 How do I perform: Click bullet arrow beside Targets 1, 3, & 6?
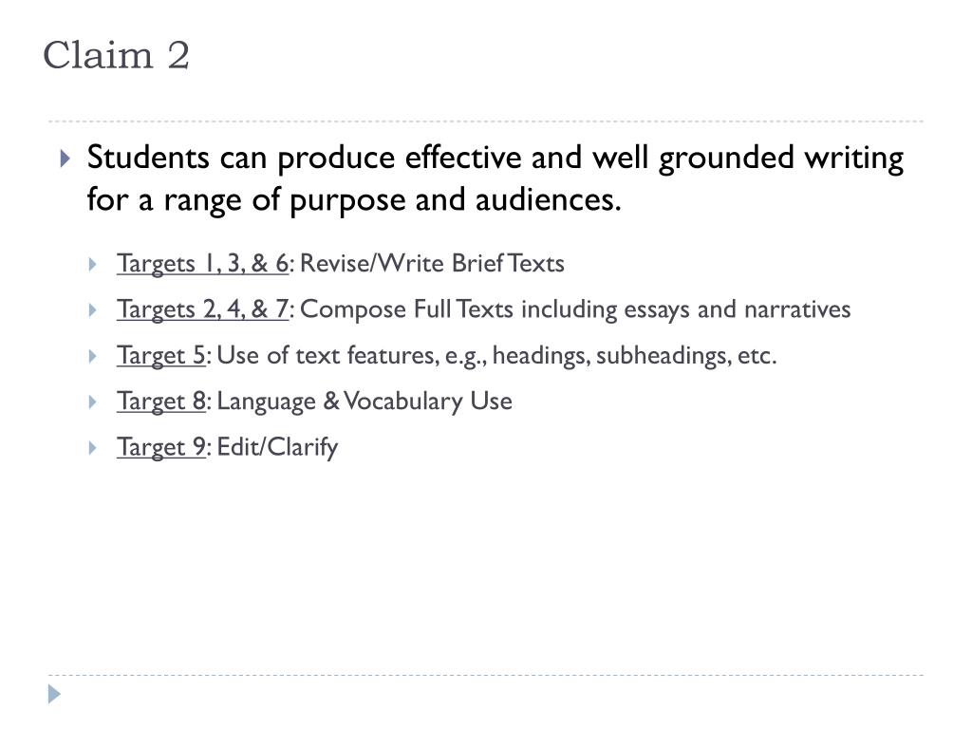pyautogui.click(x=93, y=265)
